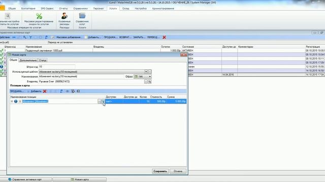Image resolution: width=325 pixels, height=182 pixels.
Task: Click Регистрация column header
Action: click(313, 47)
